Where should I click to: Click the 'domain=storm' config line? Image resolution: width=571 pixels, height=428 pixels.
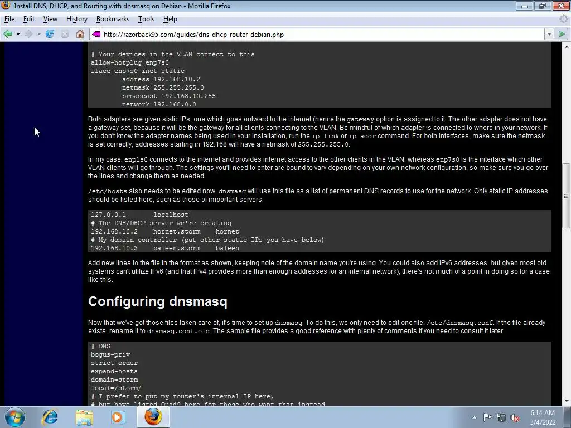[x=114, y=380]
